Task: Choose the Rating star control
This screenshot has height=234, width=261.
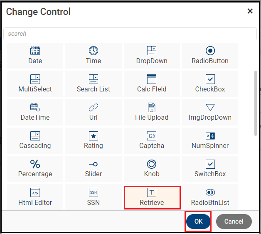Action: [94, 140]
